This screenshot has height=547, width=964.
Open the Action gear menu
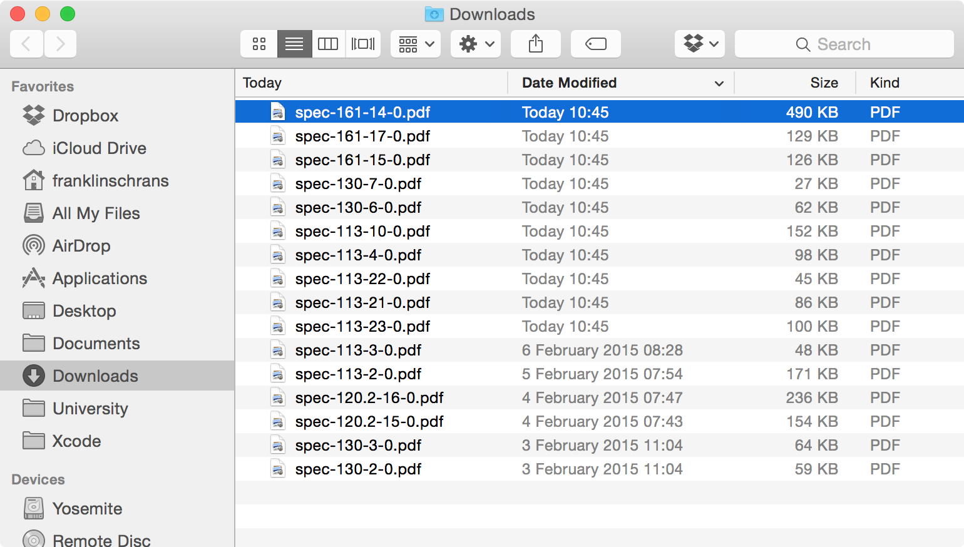(476, 44)
